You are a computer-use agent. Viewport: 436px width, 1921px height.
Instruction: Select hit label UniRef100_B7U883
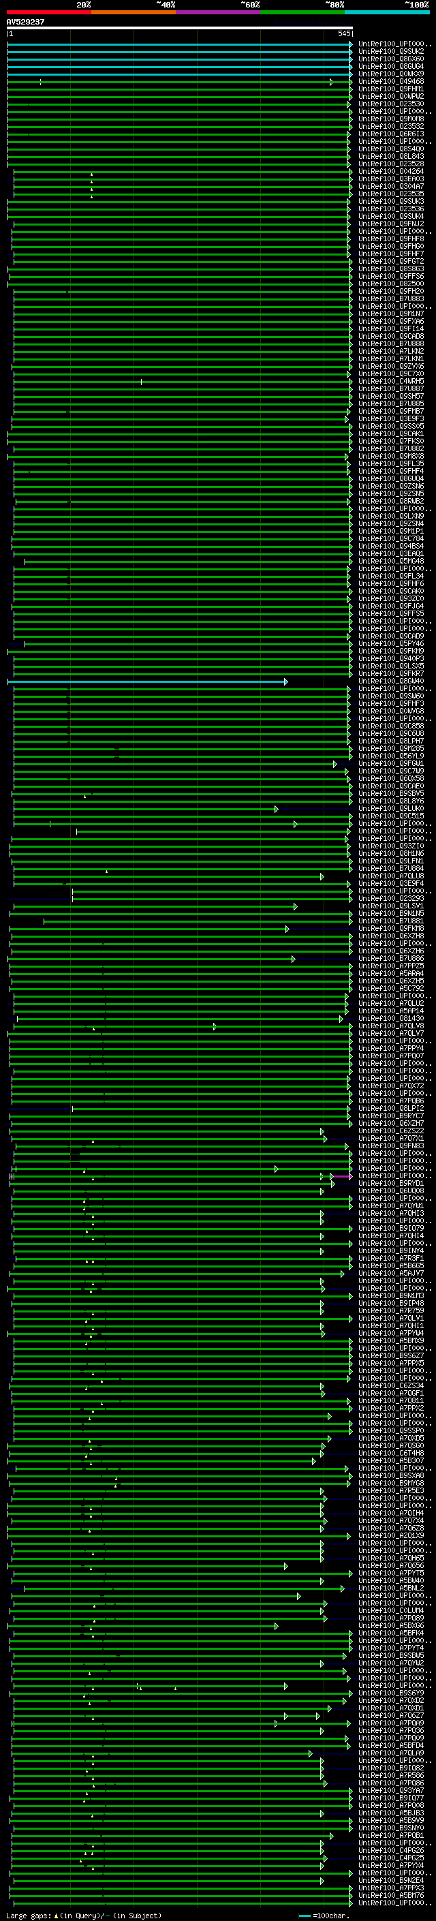click(x=391, y=298)
